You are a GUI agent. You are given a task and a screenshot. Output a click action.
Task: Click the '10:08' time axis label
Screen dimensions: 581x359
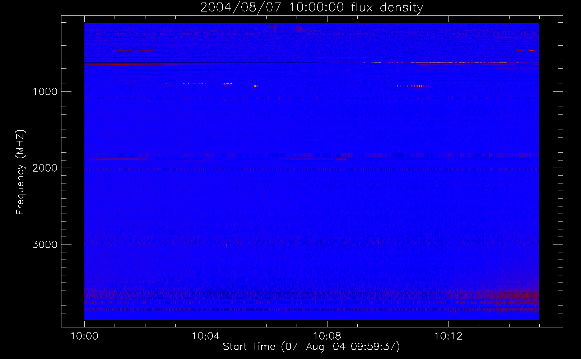tap(327, 336)
